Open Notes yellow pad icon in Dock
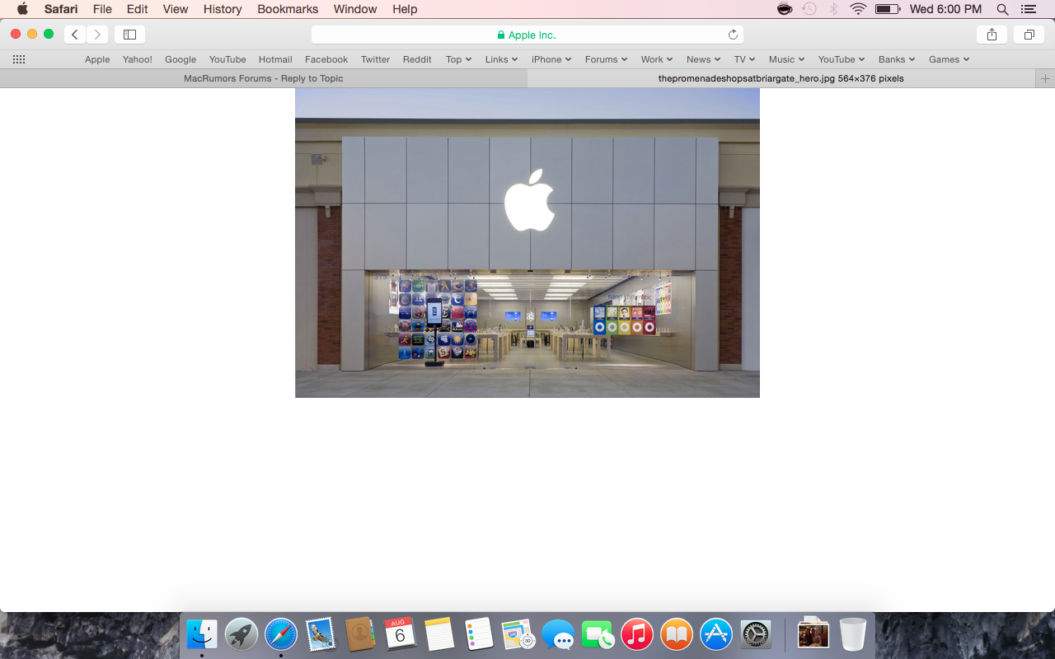This screenshot has width=1055, height=659. tap(439, 634)
